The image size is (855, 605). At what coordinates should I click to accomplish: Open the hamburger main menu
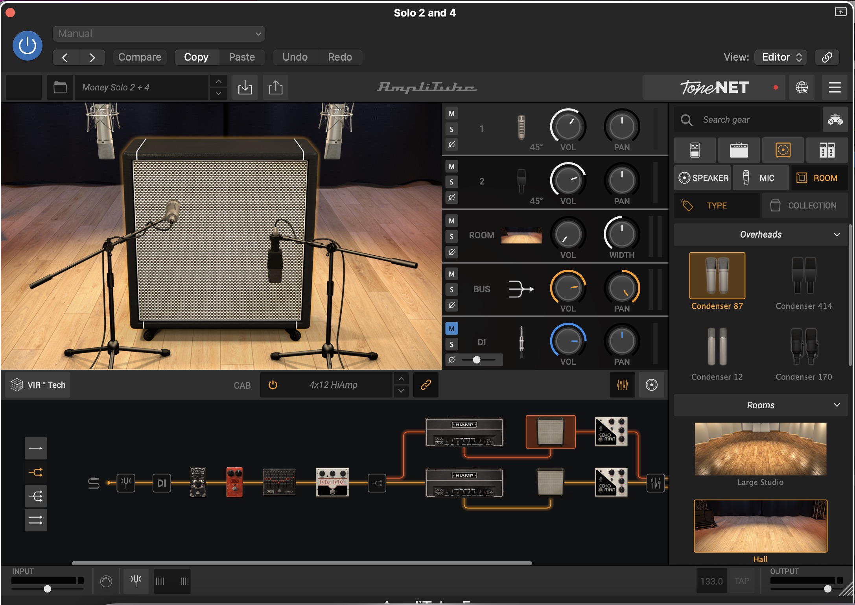click(835, 87)
